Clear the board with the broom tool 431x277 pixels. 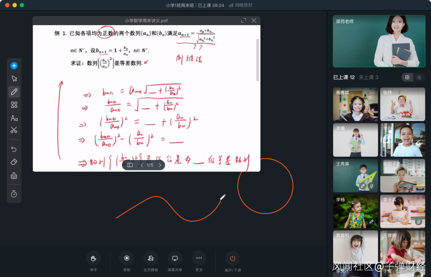click(14, 176)
